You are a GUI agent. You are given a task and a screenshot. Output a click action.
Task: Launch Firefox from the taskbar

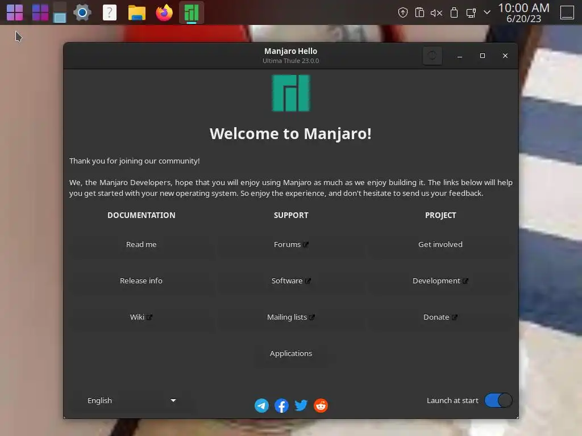coord(164,13)
